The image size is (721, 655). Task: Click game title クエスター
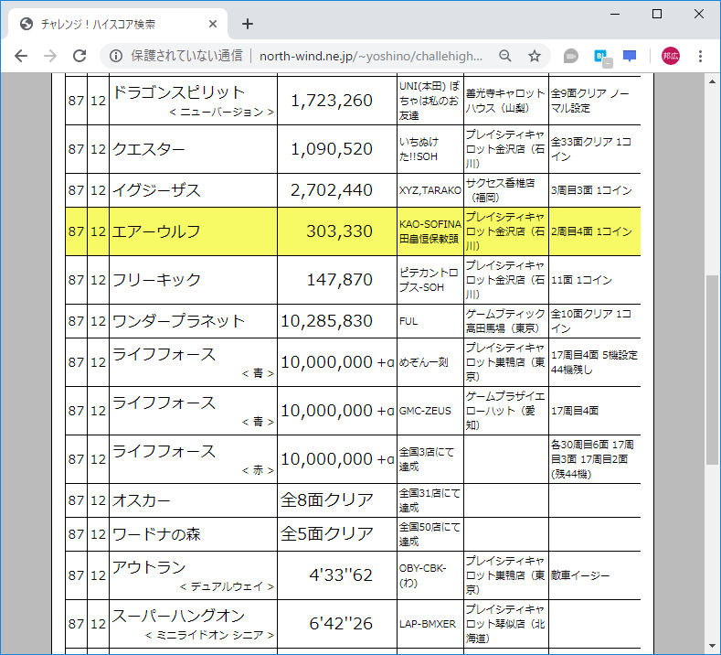[149, 149]
